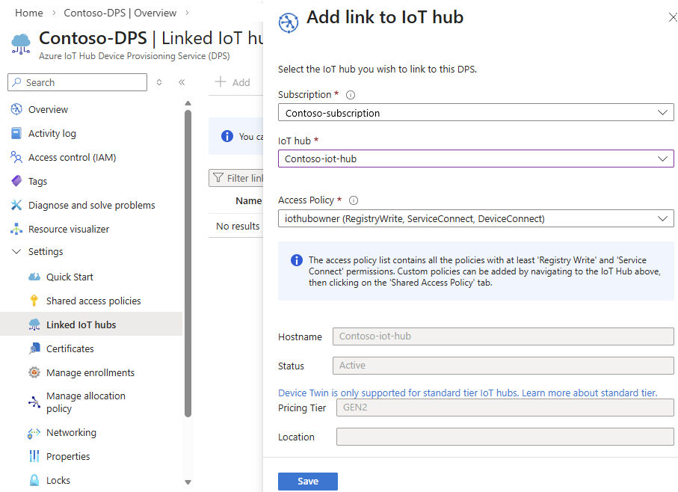Click Contoso-DPS | Overview breadcrumb

[x=120, y=13]
